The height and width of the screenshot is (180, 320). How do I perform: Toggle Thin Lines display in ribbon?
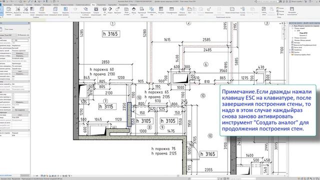click(x=32, y=11)
